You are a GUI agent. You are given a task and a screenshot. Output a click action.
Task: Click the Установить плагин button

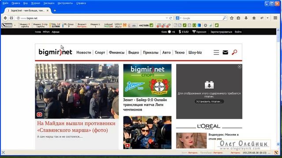pos(209,101)
